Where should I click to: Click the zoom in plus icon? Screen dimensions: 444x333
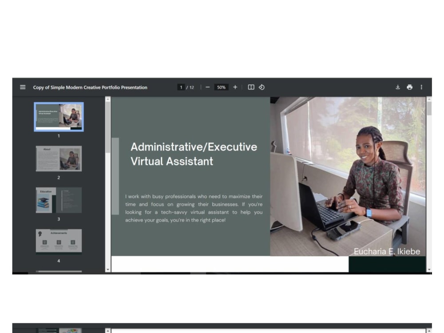pos(235,87)
